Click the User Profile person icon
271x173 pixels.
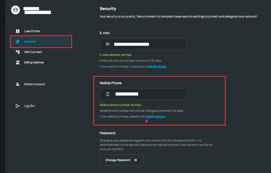18,31
